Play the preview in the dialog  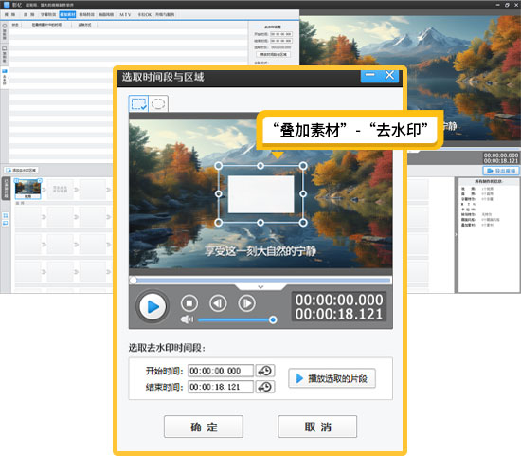(153, 306)
